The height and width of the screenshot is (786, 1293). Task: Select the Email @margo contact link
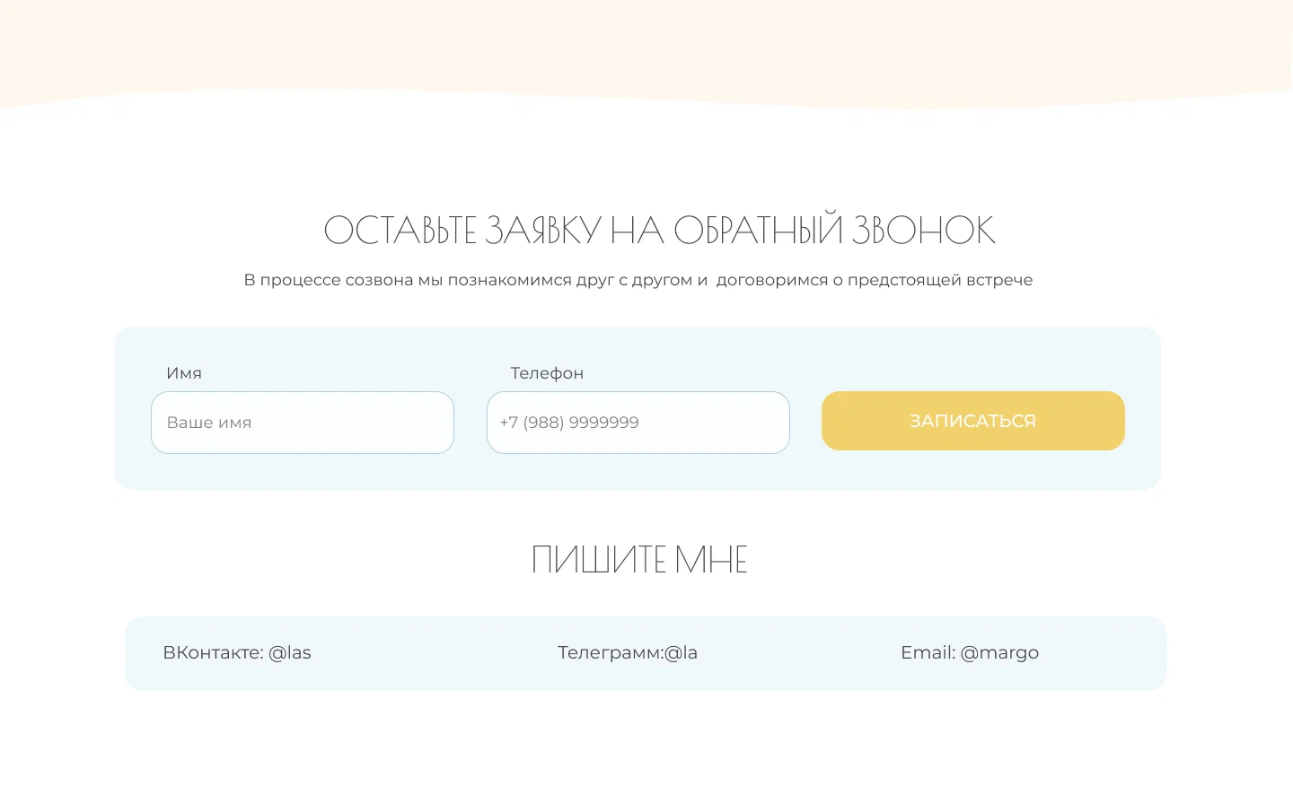coord(969,652)
